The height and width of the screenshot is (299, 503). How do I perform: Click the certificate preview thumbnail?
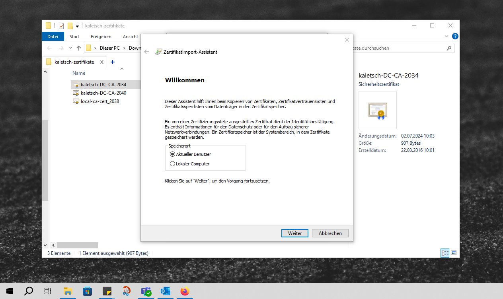[377, 110]
